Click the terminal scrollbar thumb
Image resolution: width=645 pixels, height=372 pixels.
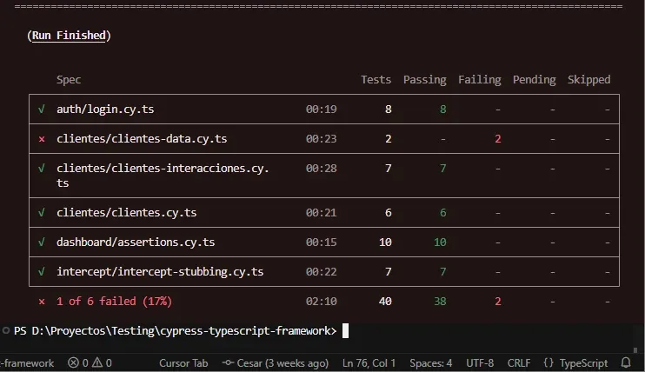(x=635, y=350)
